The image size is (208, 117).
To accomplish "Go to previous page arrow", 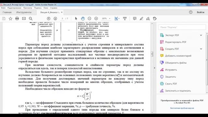I will [x=48, y=19].
